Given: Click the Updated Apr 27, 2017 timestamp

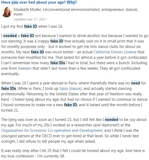Looking at the screenshot, I should [x=30, y=19].
